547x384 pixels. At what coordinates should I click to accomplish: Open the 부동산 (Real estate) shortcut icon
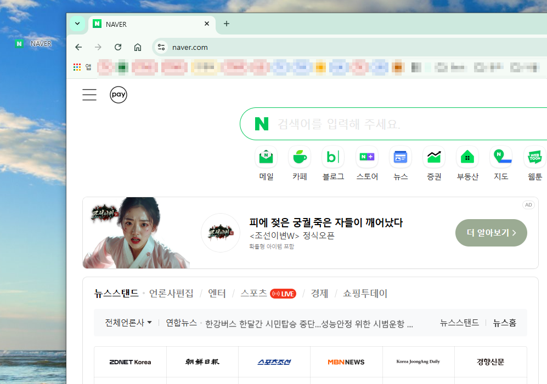[x=467, y=157]
